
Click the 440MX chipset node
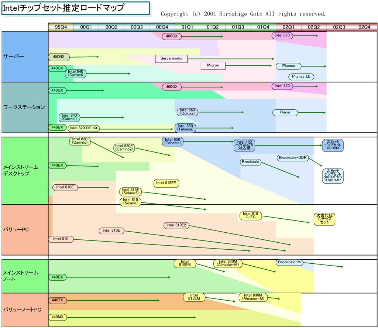[57, 317]
